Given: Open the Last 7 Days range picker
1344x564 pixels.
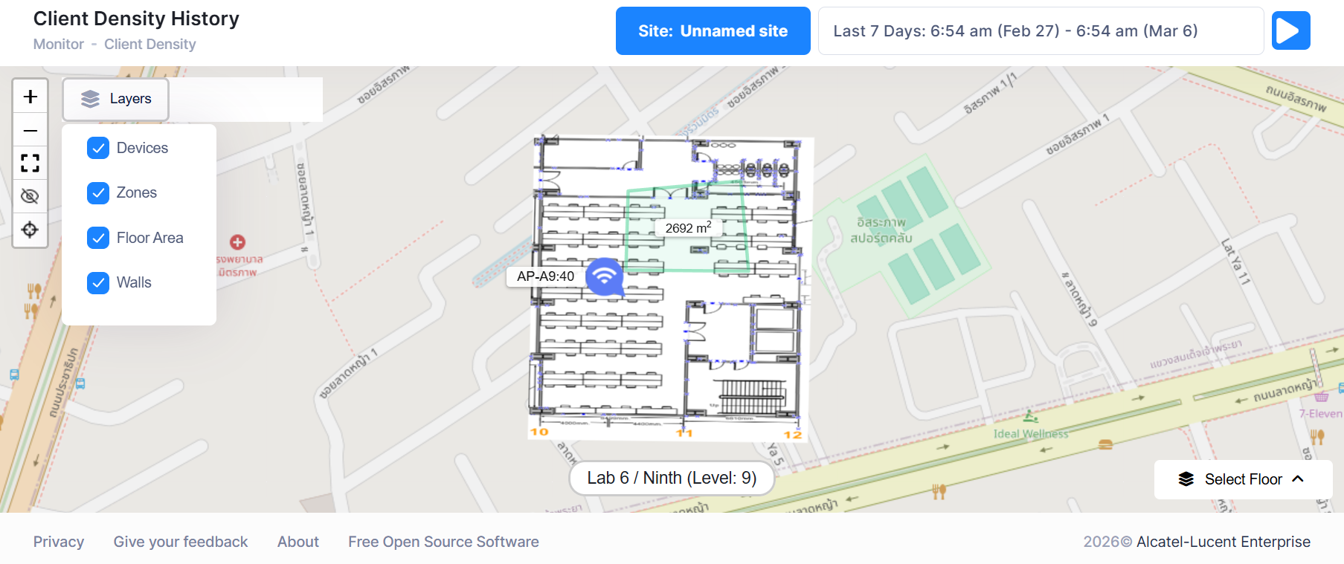Looking at the screenshot, I should (1040, 31).
